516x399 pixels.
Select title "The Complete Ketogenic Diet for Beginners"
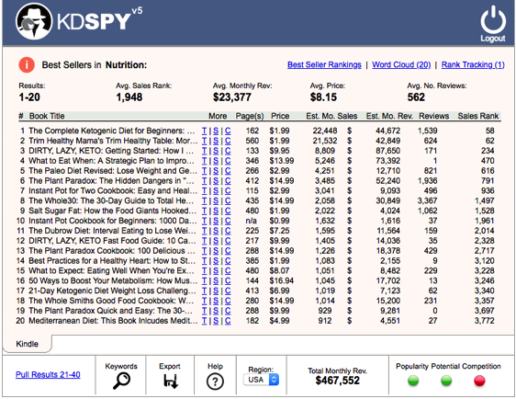(x=112, y=131)
